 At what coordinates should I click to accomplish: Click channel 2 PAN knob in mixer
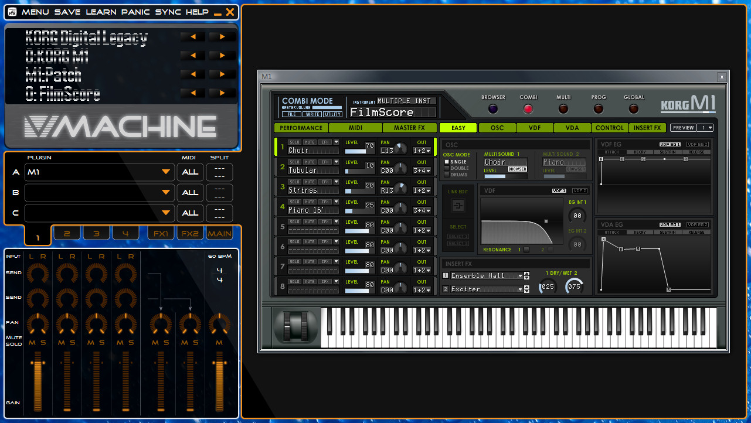click(66, 323)
